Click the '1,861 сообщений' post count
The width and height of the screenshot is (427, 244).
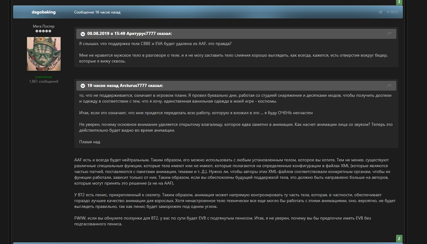[43, 81]
